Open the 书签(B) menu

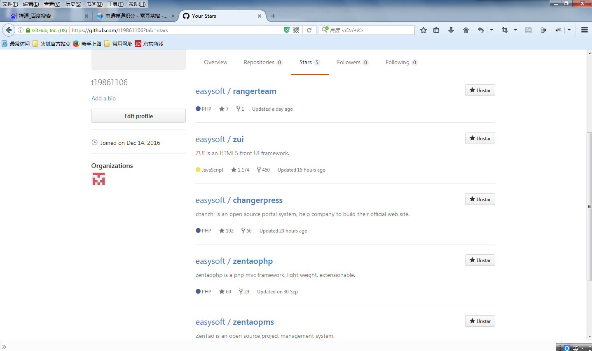point(94,4)
